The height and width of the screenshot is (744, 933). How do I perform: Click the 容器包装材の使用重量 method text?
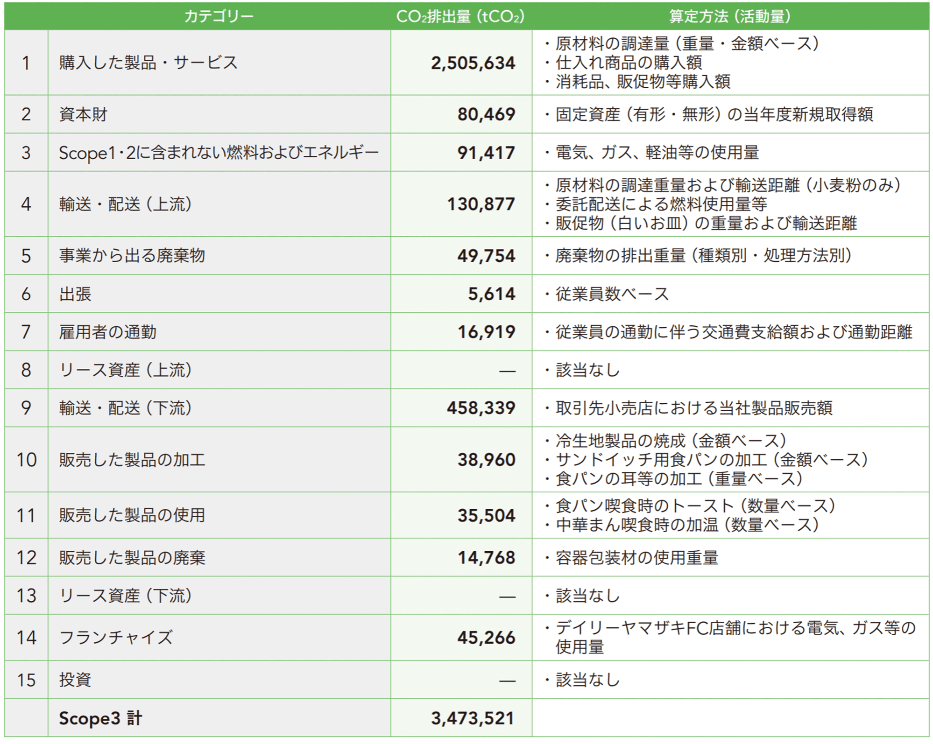636,558
